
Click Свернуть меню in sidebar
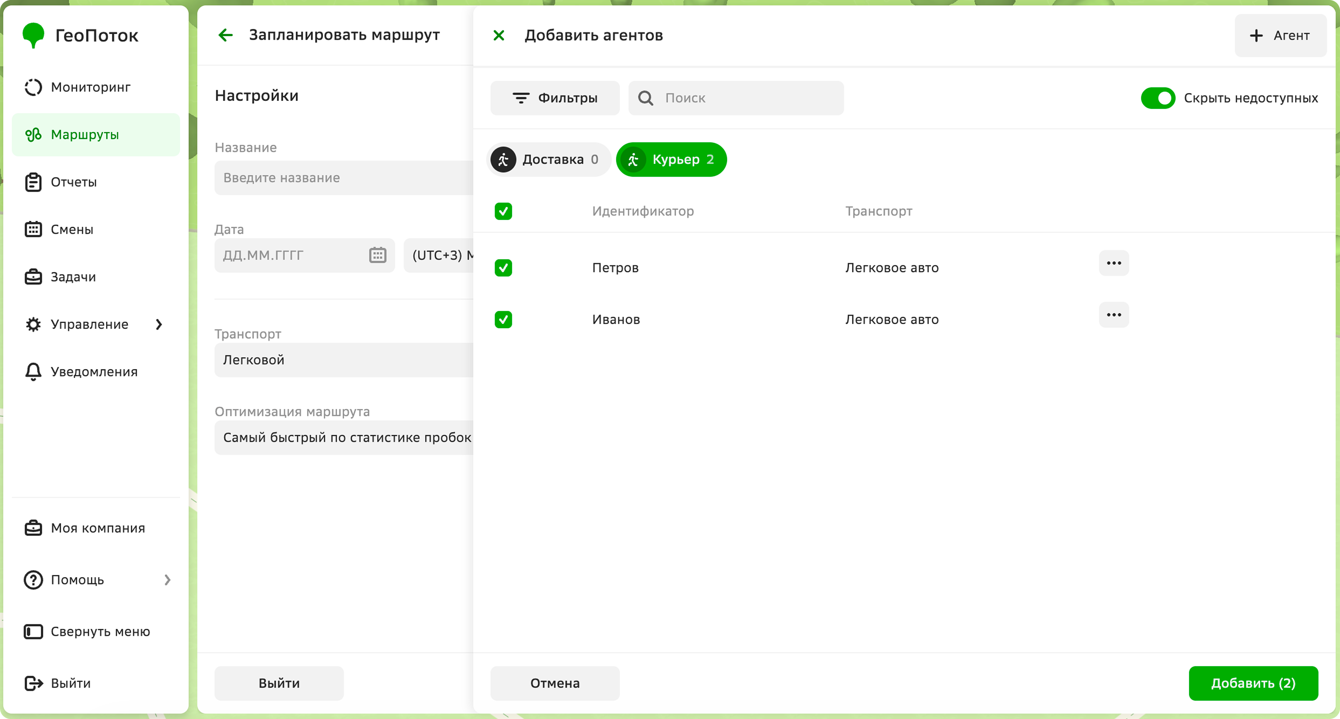96,632
